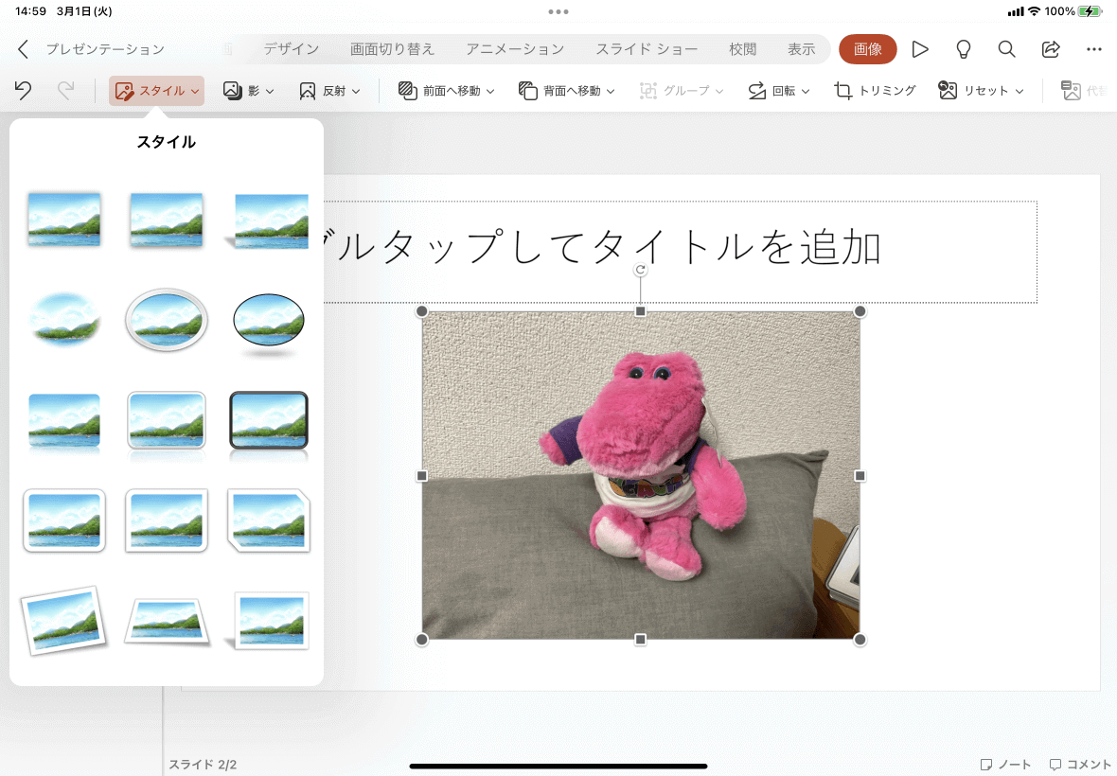
Task: Apply the perspective tilted-back frame style
Action: (x=167, y=622)
